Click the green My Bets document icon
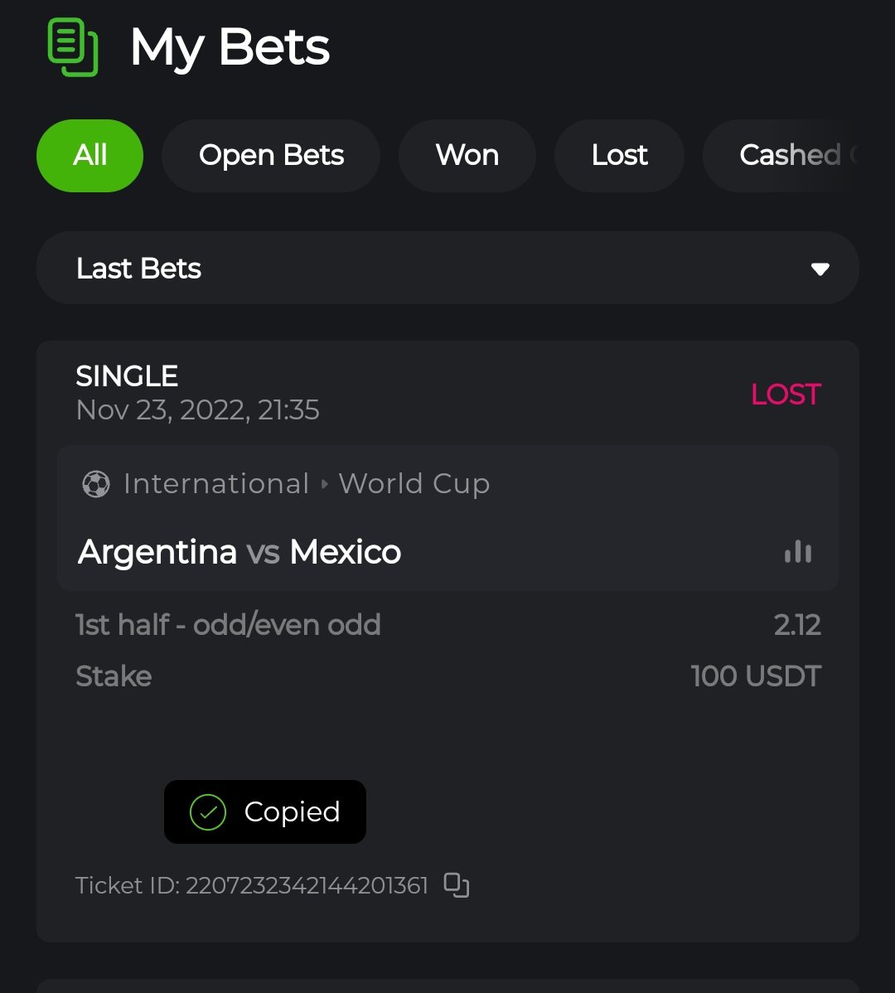The image size is (895, 993). pyautogui.click(x=73, y=47)
